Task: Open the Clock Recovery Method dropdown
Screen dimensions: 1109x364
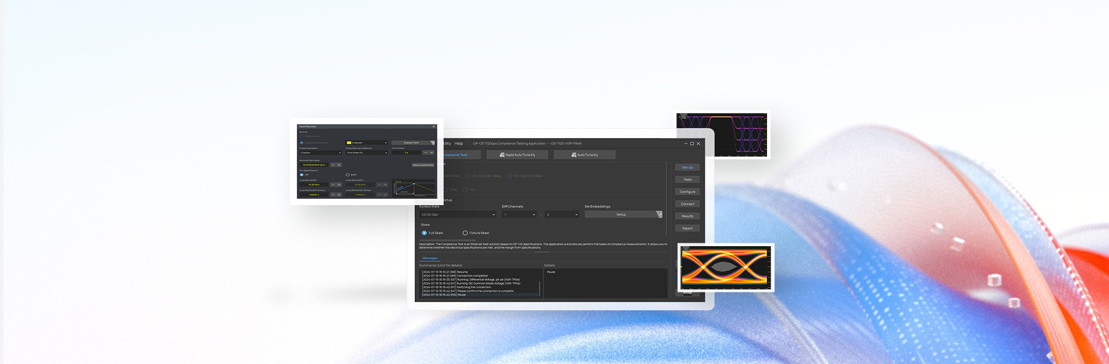Action: pos(367,153)
